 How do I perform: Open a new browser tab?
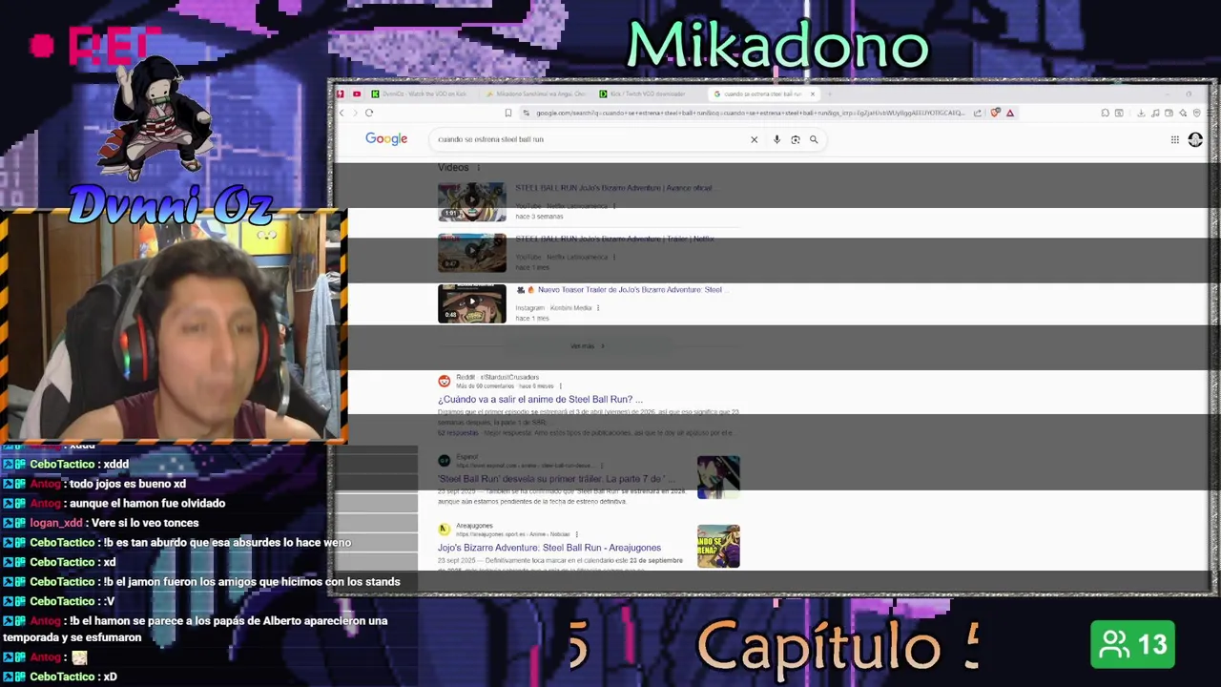[x=830, y=94]
